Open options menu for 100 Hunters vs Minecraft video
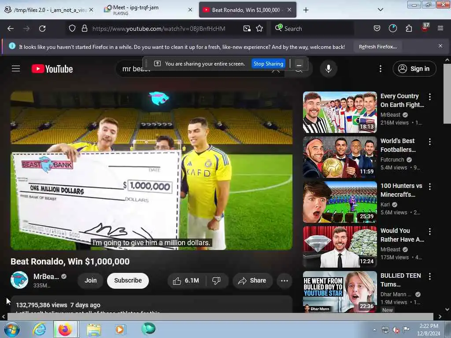Image resolution: width=451 pixels, height=338 pixels. [430, 187]
